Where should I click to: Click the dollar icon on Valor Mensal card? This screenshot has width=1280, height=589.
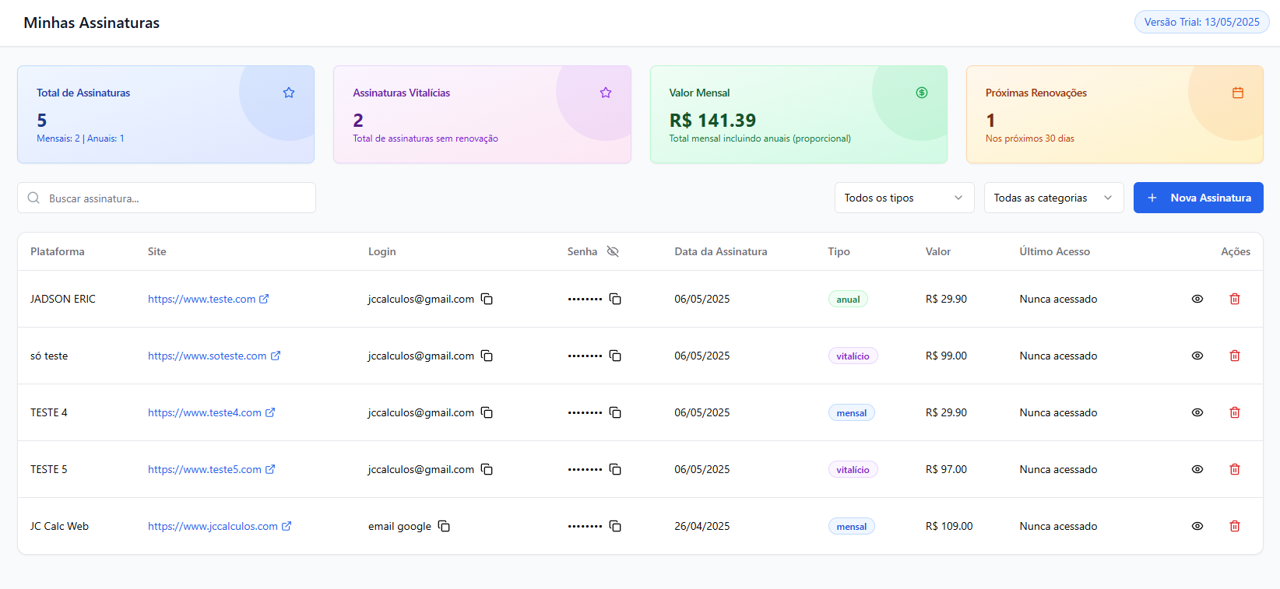pyautogui.click(x=921, y=93)
